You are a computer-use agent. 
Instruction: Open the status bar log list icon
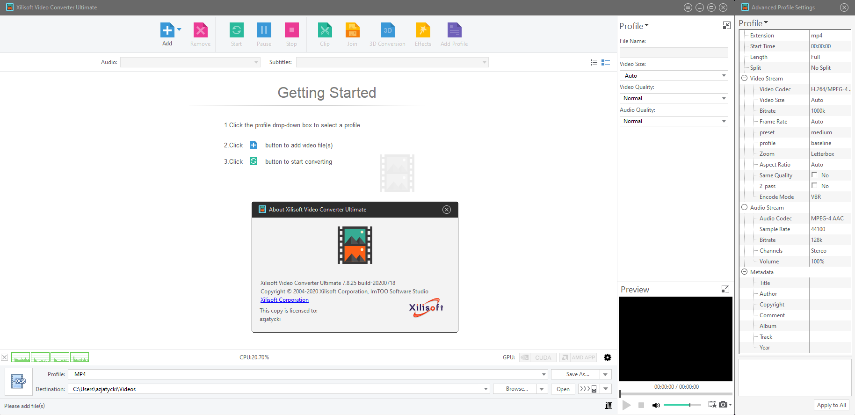click(609, 406)
